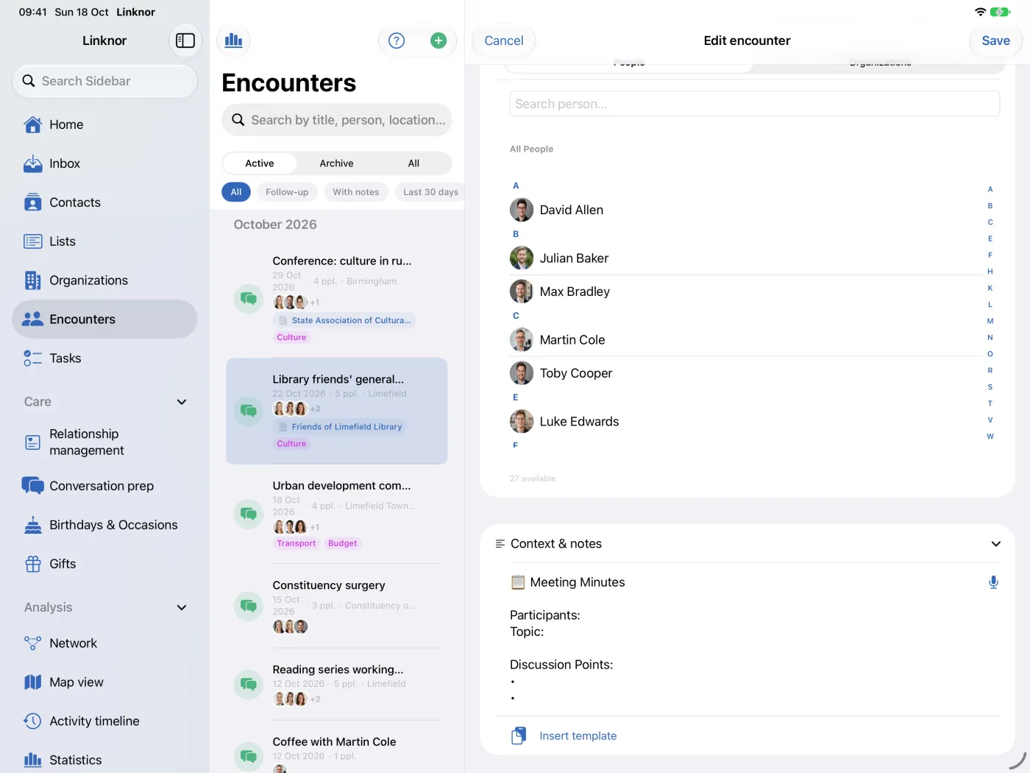Screen dimensions: 1030x773
Task: Switch to the All segment tab
Action: (x=413, y=163)
